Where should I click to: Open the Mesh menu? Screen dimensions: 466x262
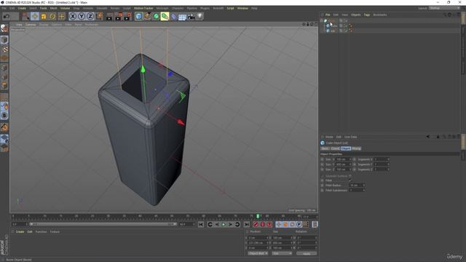point(53,8)
